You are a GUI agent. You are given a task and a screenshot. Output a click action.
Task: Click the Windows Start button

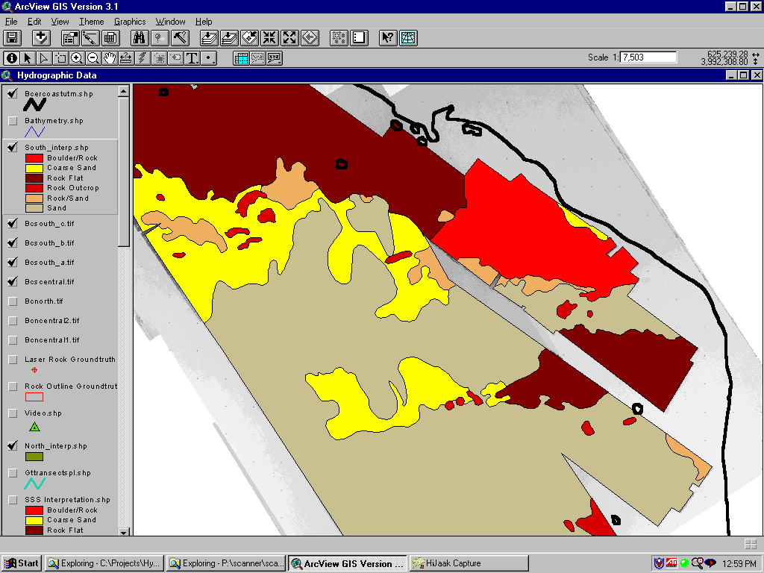22,563
